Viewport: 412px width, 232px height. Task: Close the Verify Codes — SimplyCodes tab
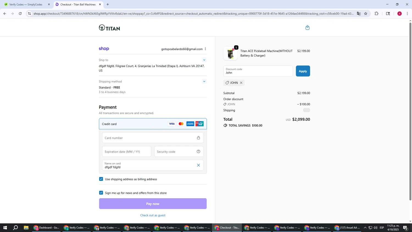point(49,4)
